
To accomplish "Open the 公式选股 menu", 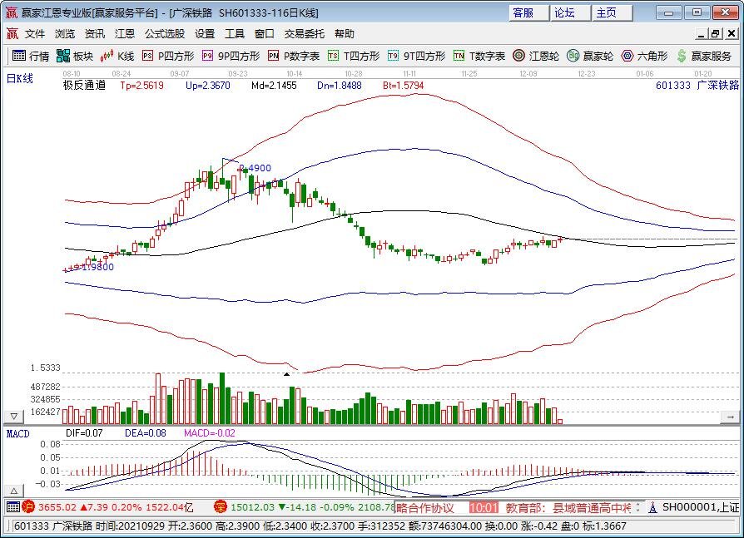I will [164, 34].
